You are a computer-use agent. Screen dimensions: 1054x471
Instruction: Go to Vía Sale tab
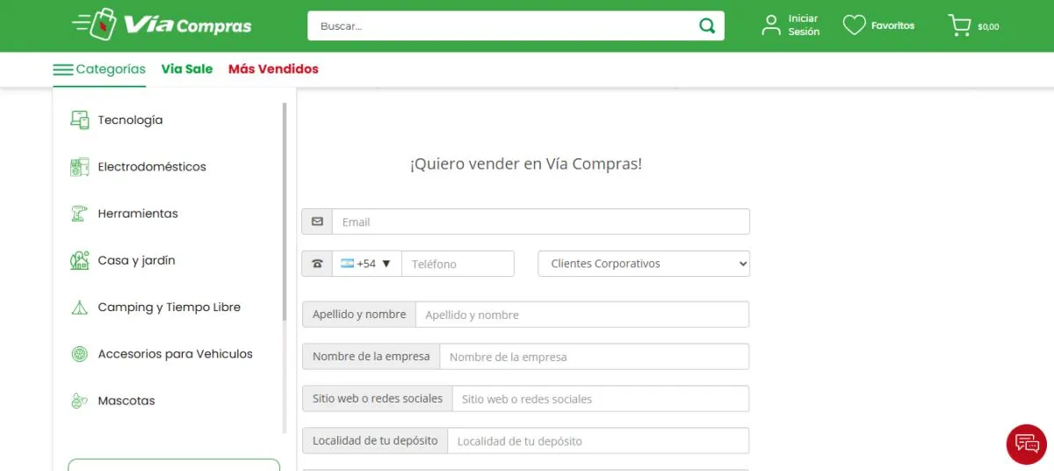(187, 69)
